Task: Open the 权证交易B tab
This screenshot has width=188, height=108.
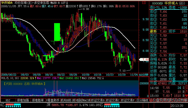Action: click(x=98, y=100)
